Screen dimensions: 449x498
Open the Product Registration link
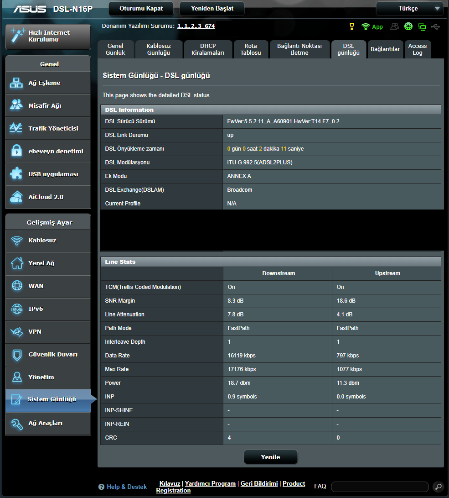coord(294,483)
